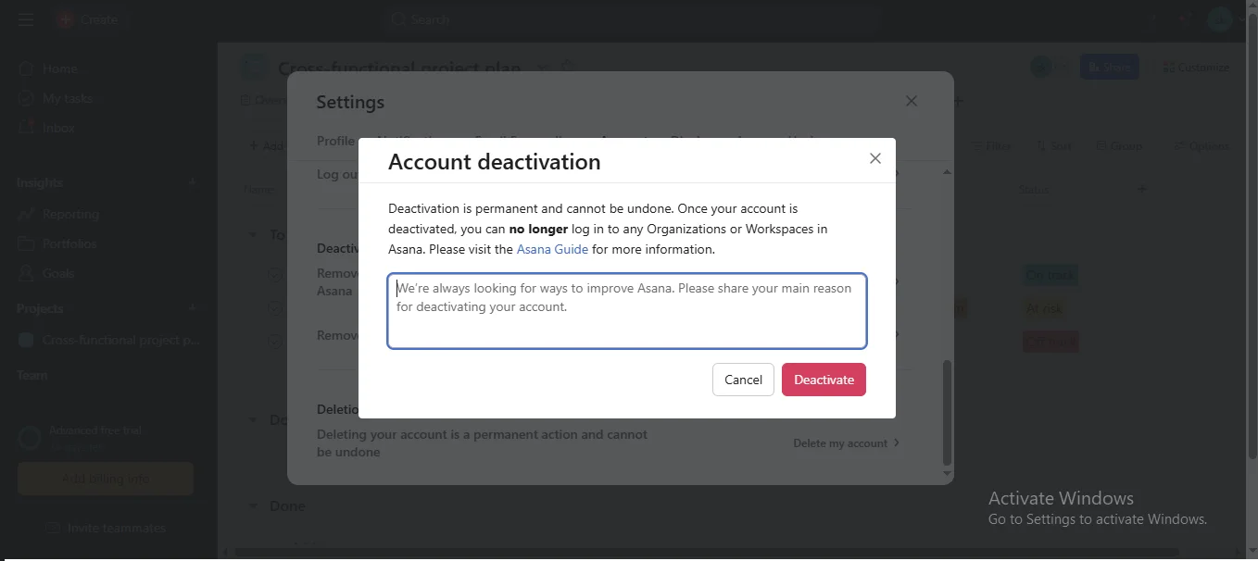
Task: Click the At risk status tag
Action: click(1044, 308)
